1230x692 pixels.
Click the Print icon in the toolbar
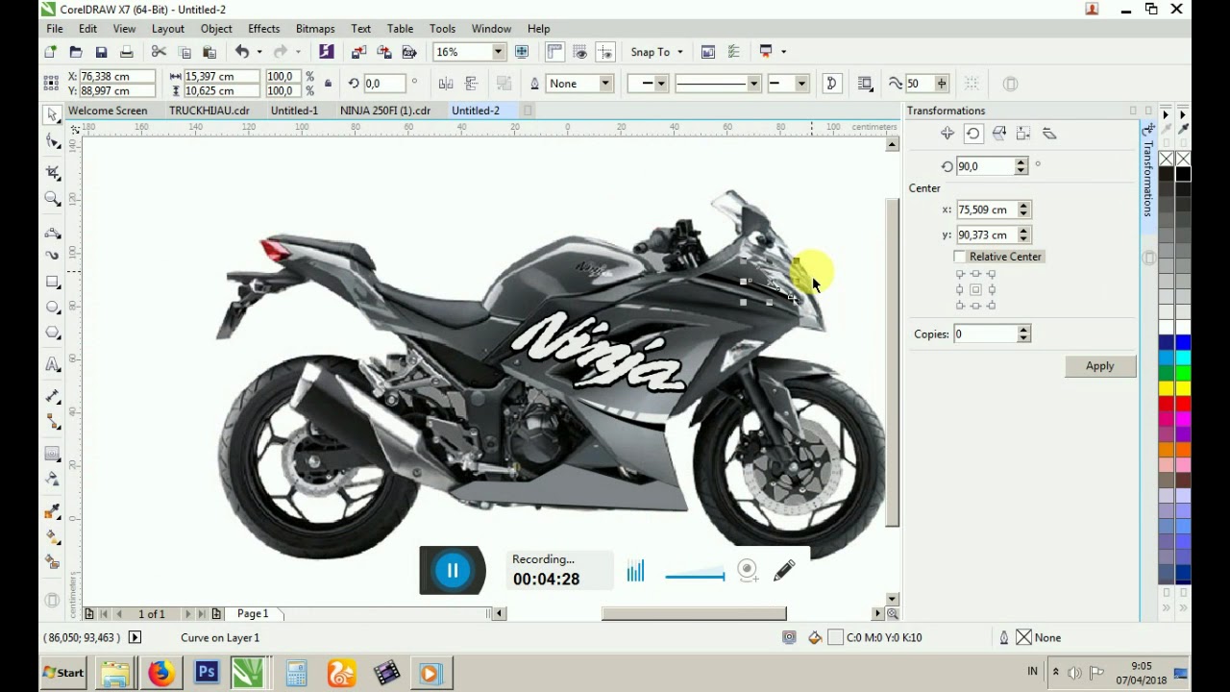[x=126, y=52]
